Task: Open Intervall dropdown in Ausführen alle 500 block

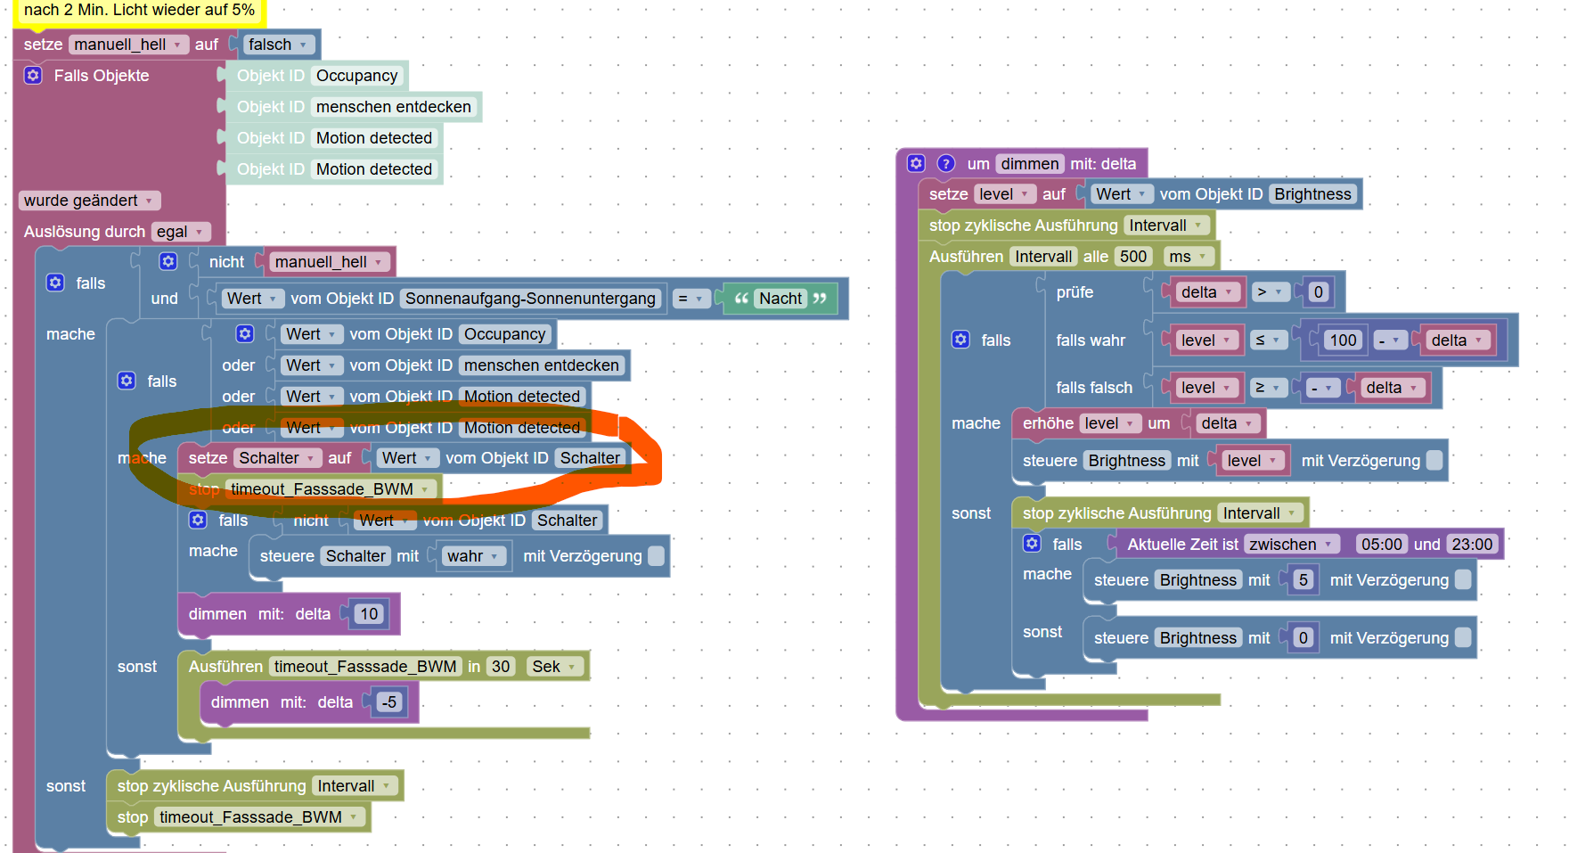Action: tap(1043, 257)
